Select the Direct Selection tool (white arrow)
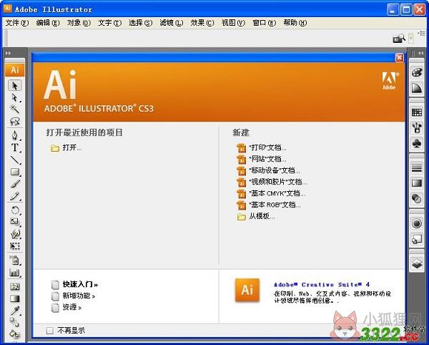The width and height of the screenshot is (429, 345). pyautogui.click(x=15, y=97)
